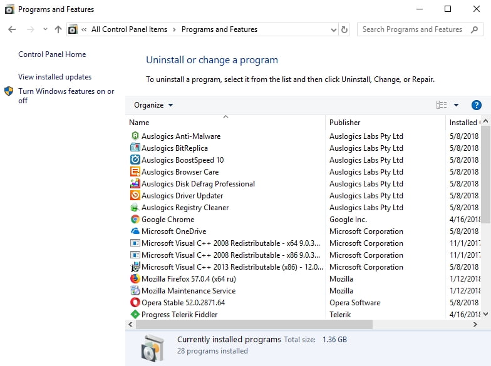Select Mozilla Maintenance Service name text
The height and width of the screenshot is (366, 491).
(189, 291)
